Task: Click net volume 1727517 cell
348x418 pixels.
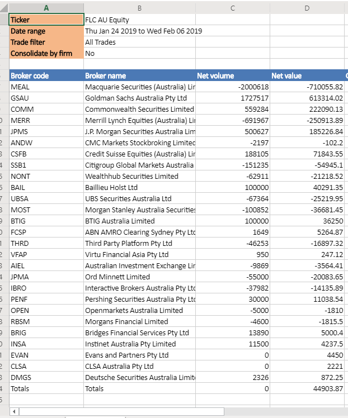Action: pos(233,98)
